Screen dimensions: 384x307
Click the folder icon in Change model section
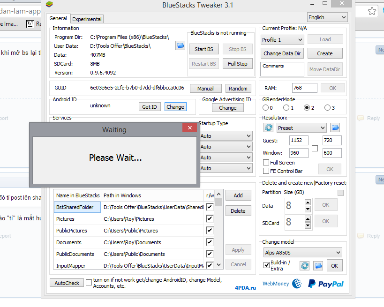coord(318,266)
